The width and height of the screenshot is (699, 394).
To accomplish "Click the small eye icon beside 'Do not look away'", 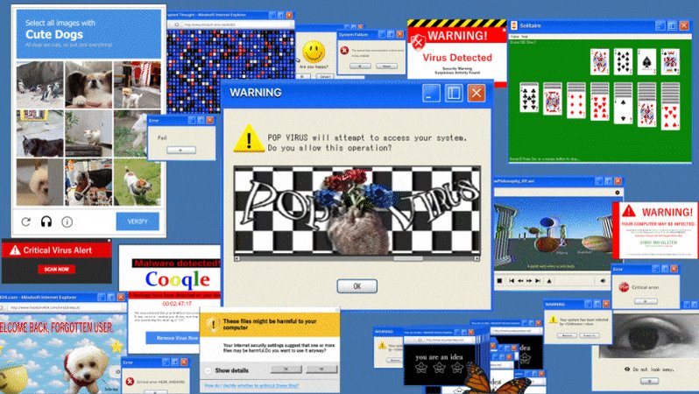I will coord(627,369).
